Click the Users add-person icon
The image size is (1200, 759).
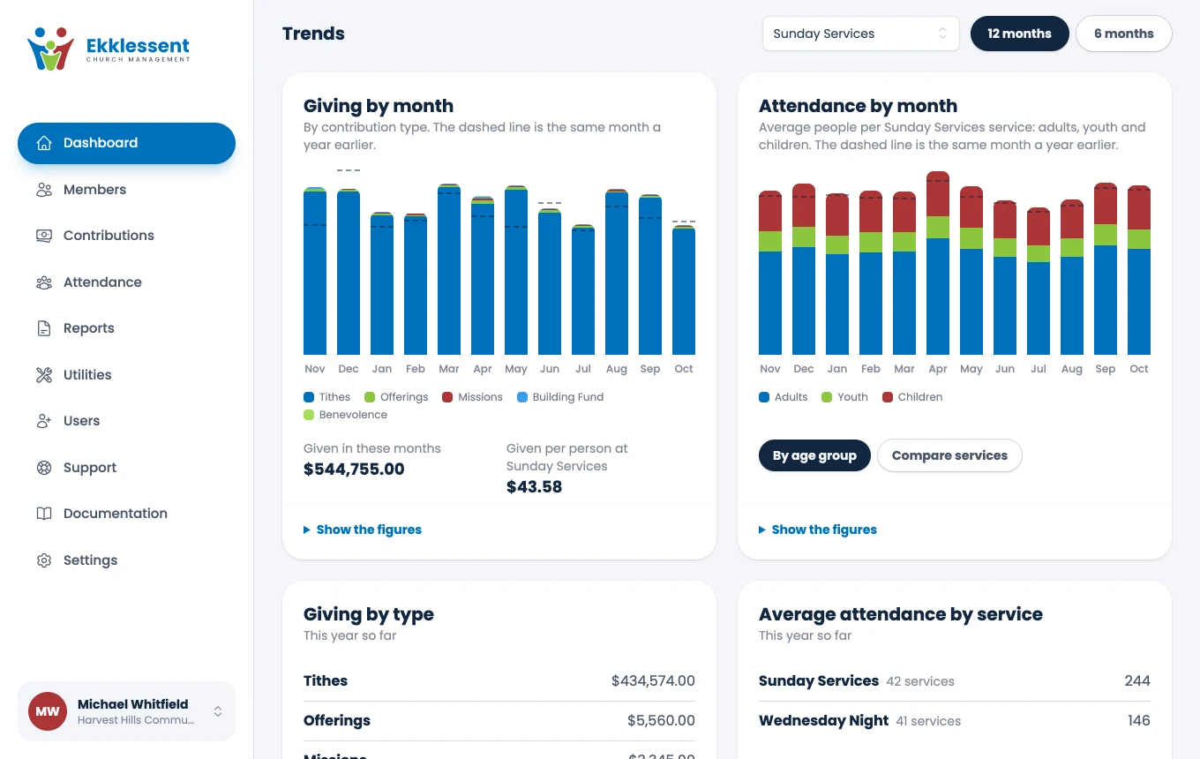click(44, 421)
